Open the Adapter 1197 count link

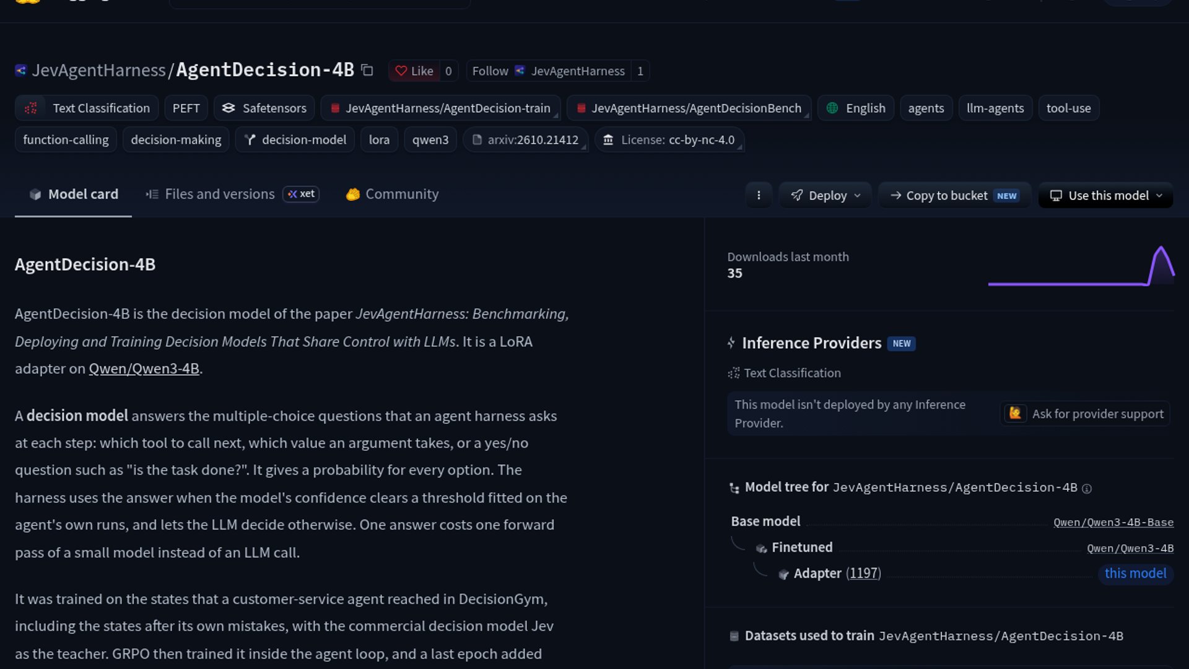point(863,574)
